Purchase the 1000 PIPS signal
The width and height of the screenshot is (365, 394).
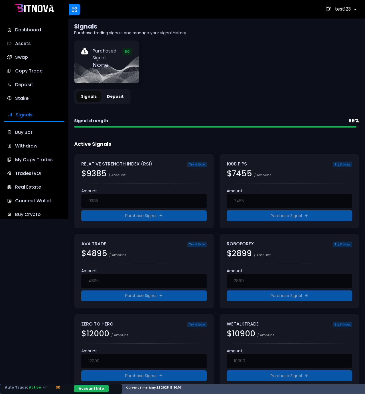coord(289,216)
